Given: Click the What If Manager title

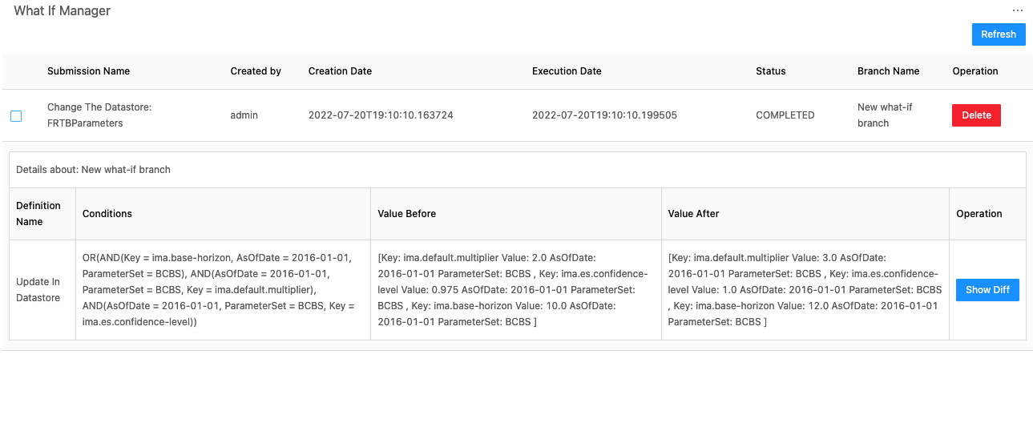Looking at the screenshot, I should click(63, 11).
